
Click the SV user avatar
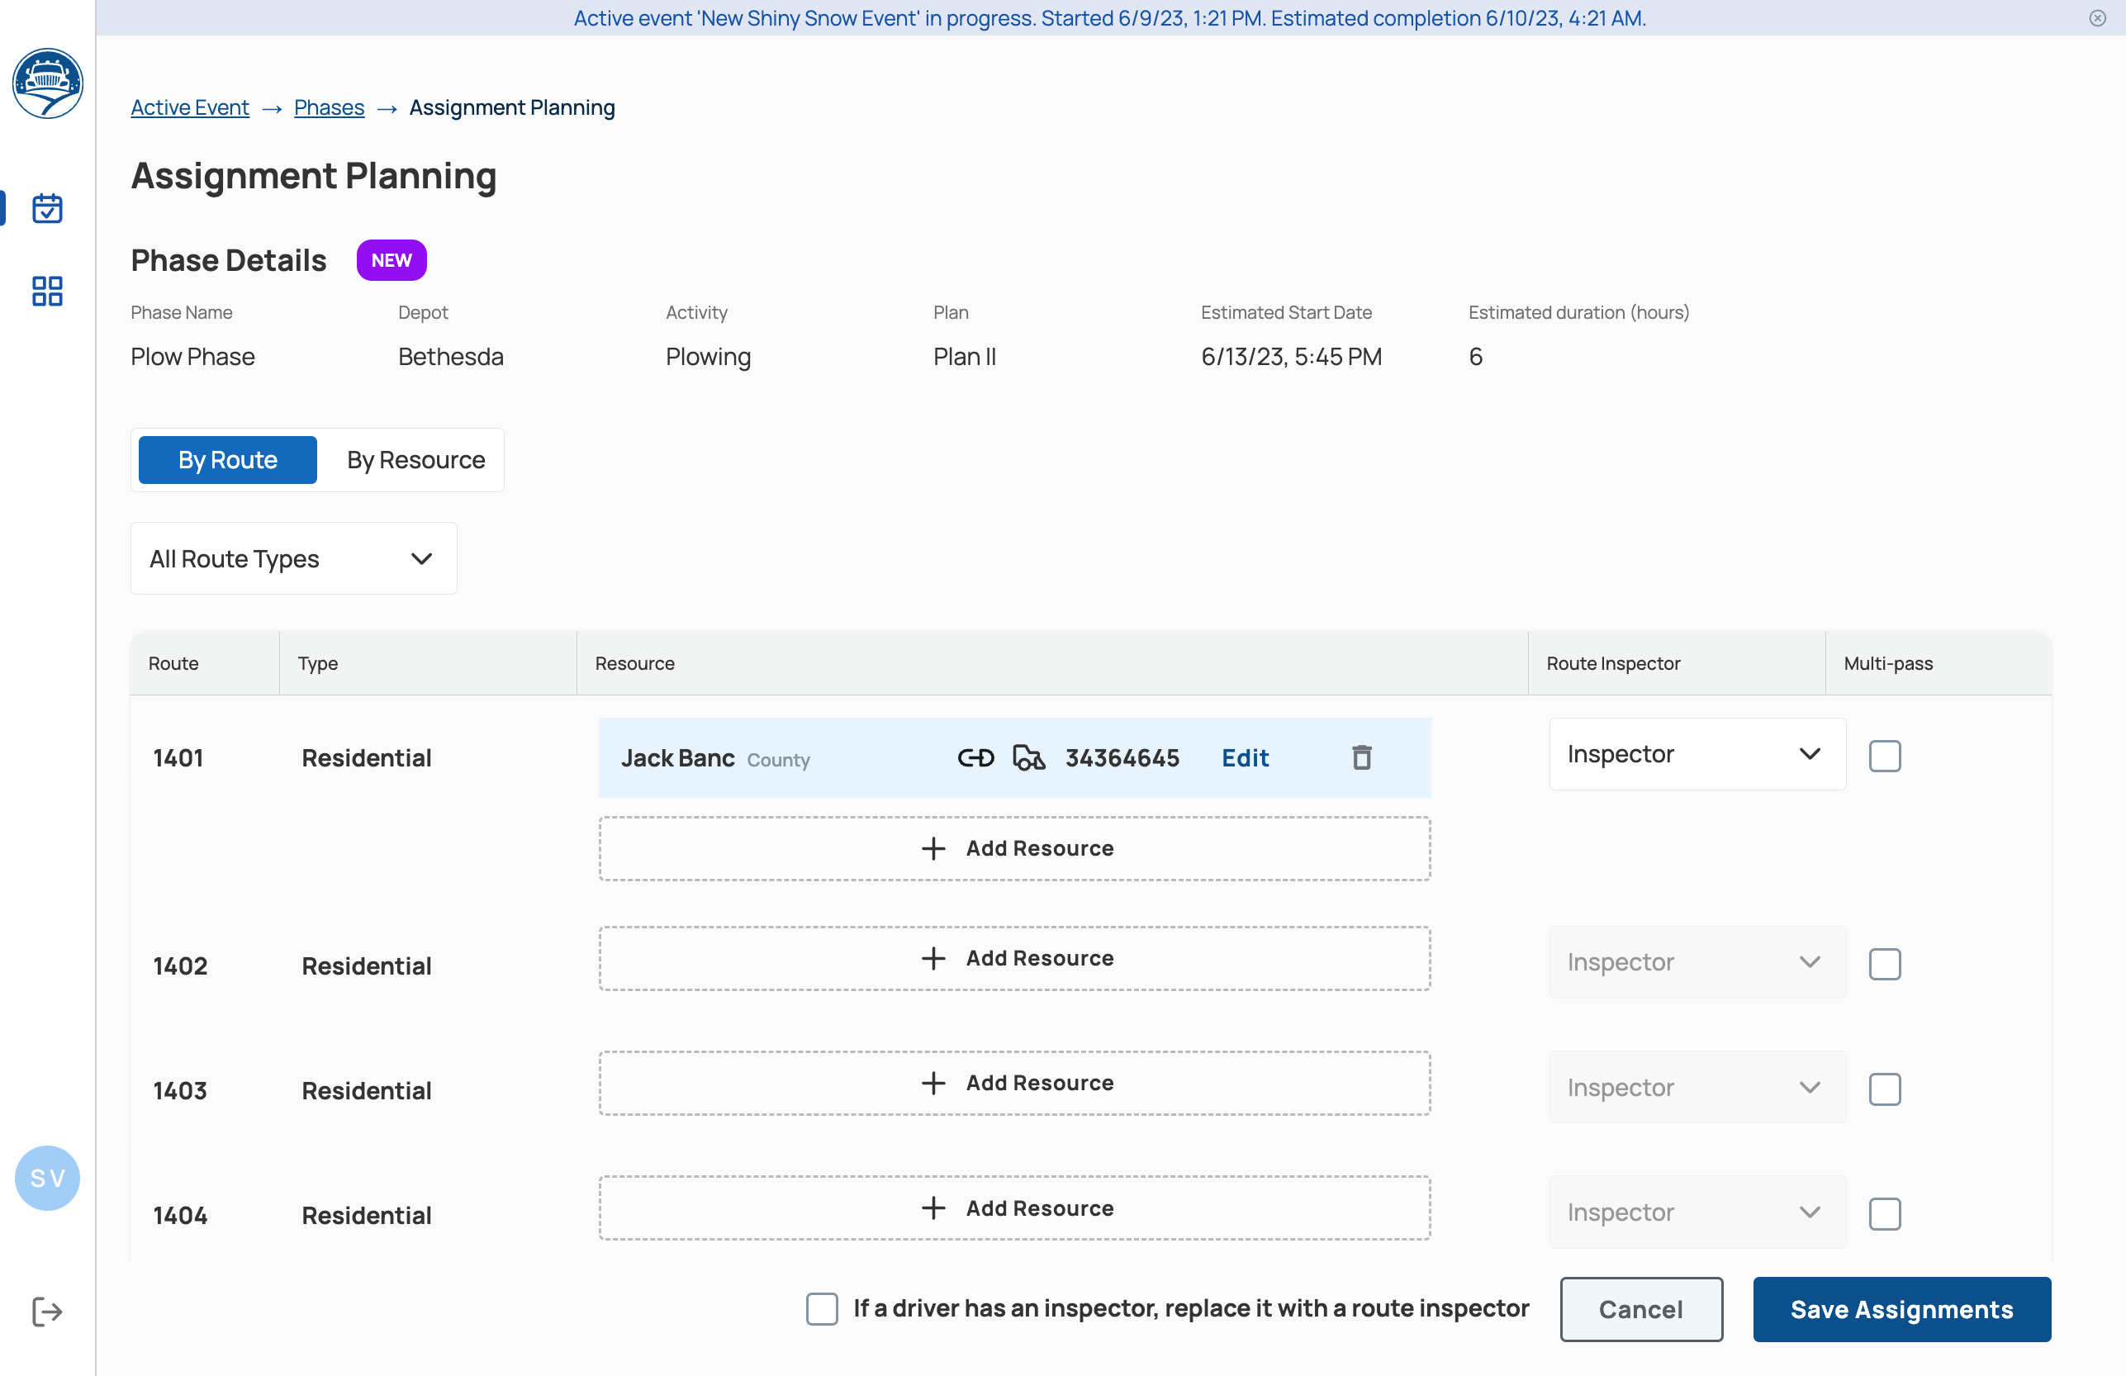coord(47,1178)
